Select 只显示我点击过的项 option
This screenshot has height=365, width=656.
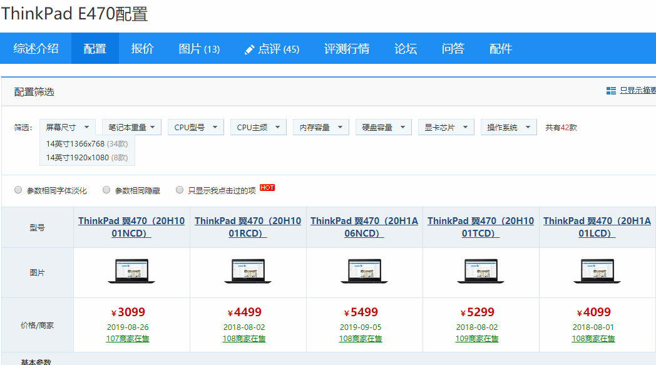180,190
